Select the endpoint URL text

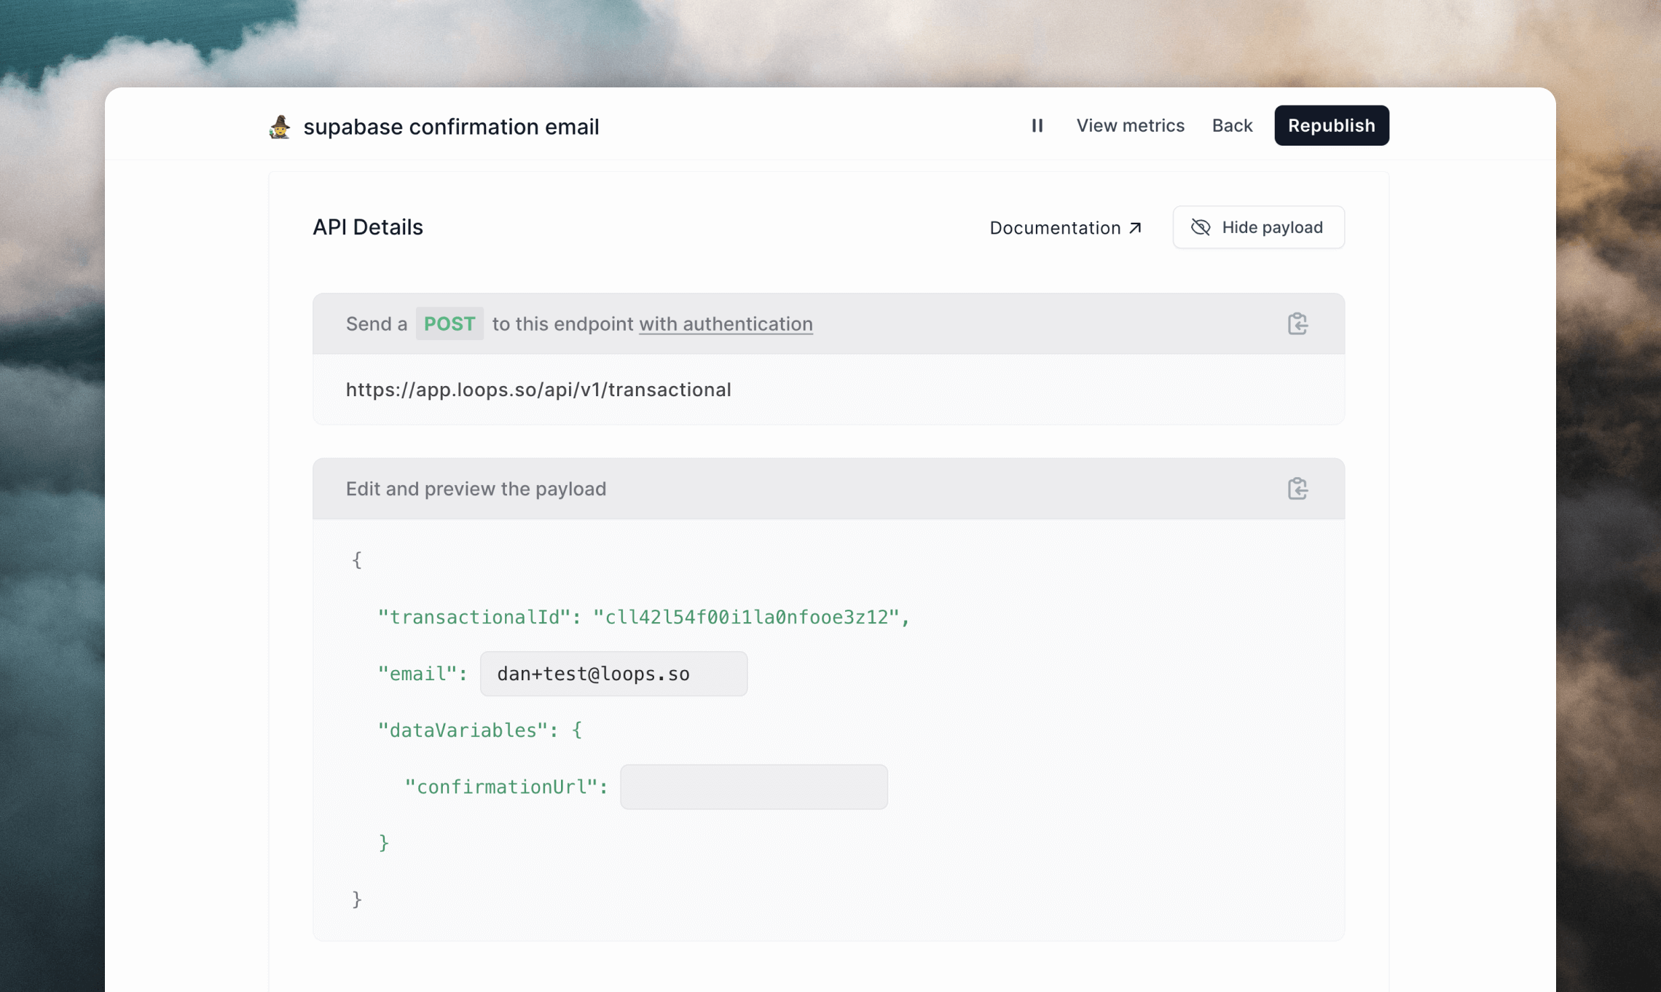[x=538, y=390]
